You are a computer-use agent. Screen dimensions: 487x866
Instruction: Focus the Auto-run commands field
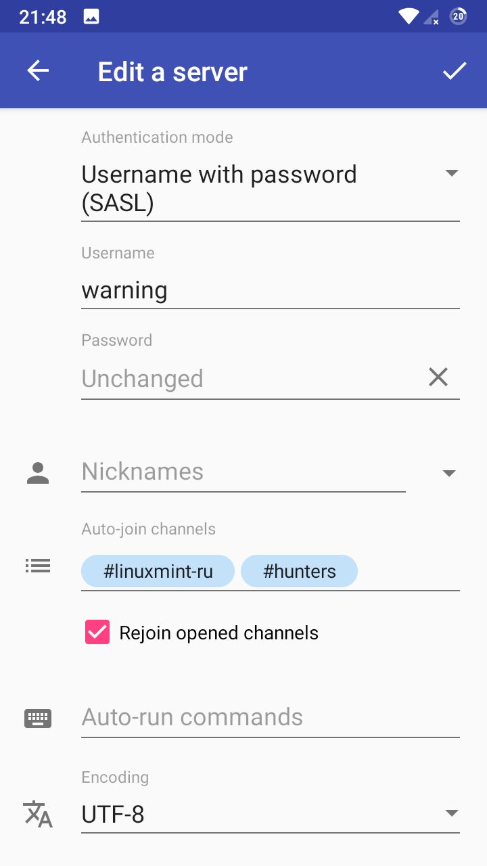[x=271, y=718]
